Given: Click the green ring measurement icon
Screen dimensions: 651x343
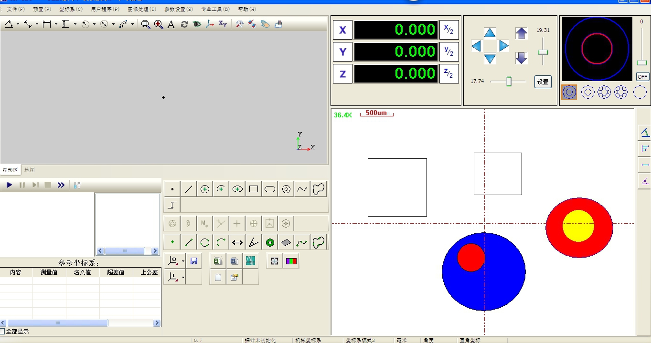Looking at the screenshot, I should point(270,243).
